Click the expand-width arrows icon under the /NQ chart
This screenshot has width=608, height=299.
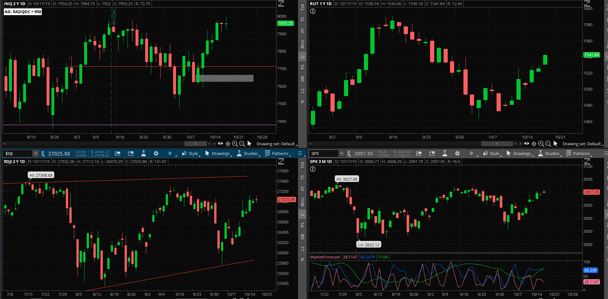pos(220,143)
